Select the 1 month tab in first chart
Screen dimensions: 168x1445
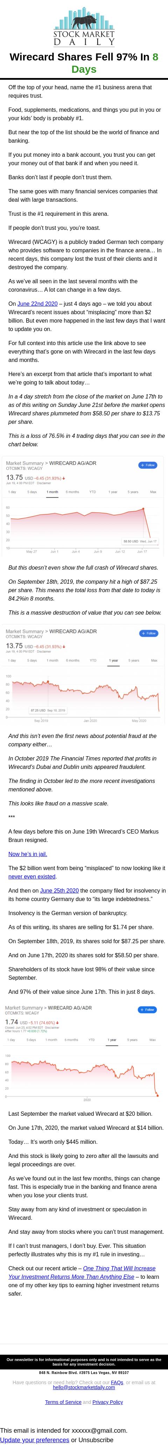(x=52, y=492)
